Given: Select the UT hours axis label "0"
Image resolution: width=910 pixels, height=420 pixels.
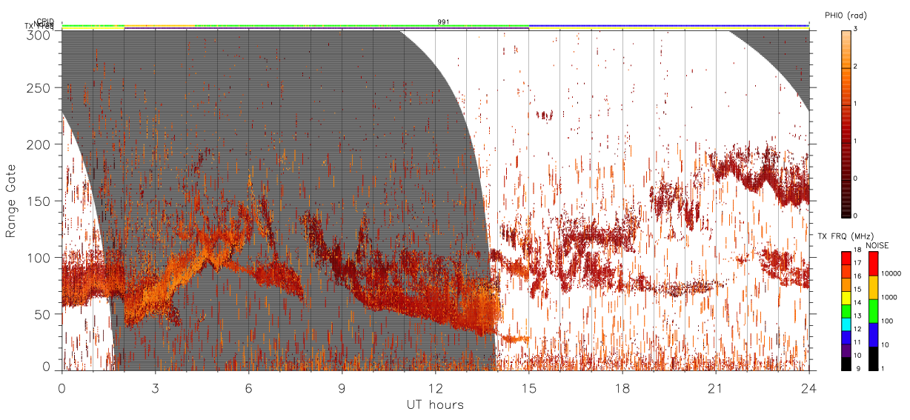Looking at the screenshot, I should [62, 387].
